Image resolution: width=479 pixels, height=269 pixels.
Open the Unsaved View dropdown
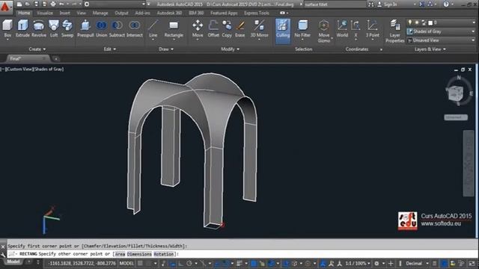[x=441, y=40]
